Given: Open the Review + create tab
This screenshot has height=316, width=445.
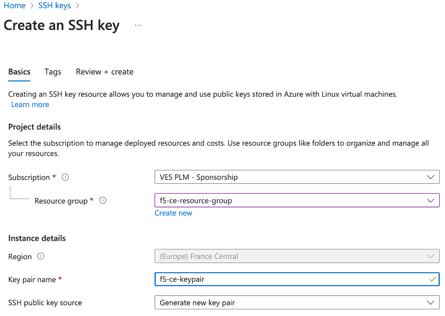Looking at the screenshot, I should (104, 72).
